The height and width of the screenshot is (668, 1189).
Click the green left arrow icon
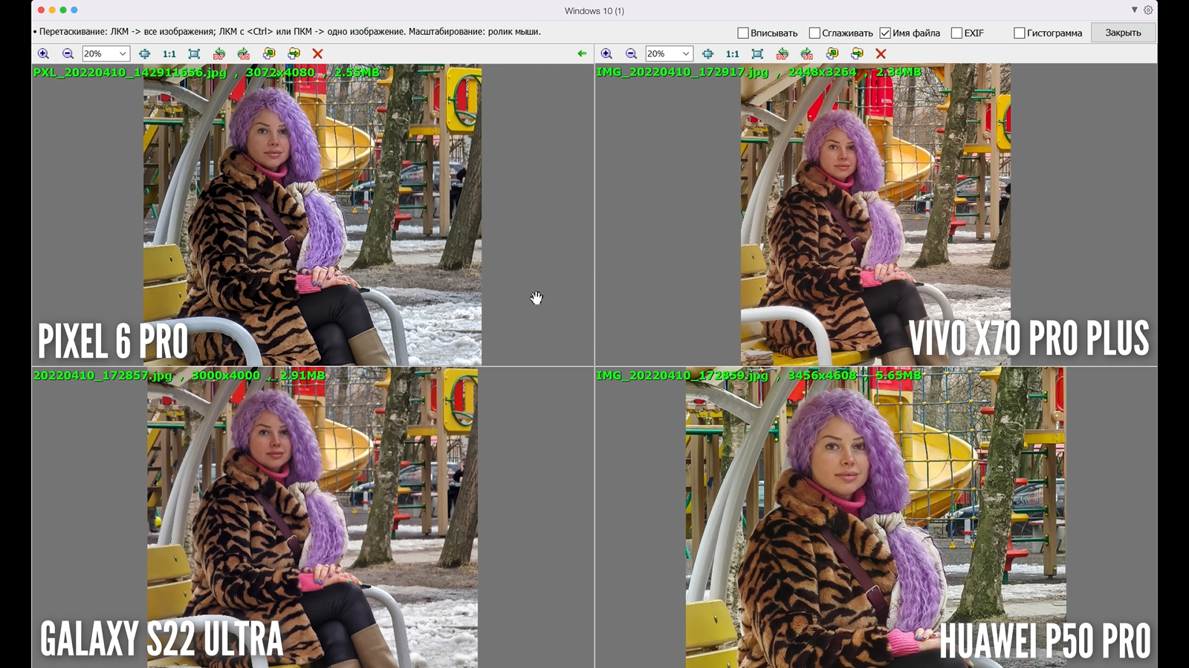pos(582,53)
